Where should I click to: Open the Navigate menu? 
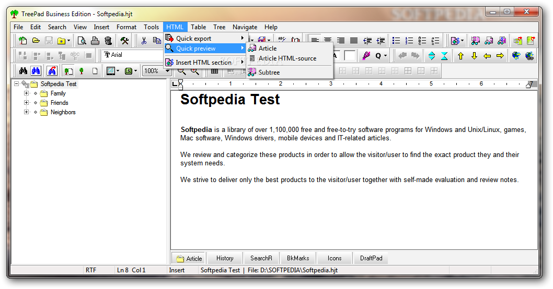245,27
